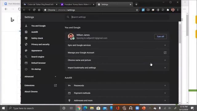This screenshot has height=111, width=197.
Task: Close the President Trump tab
Action: point(94,4)
